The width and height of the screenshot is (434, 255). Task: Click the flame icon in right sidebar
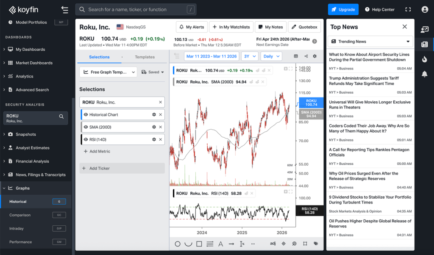click(424, 59)
